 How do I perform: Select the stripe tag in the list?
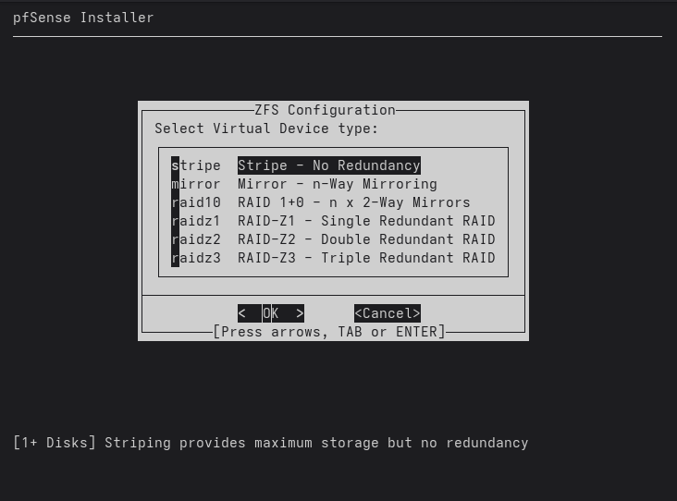(196, 165)
